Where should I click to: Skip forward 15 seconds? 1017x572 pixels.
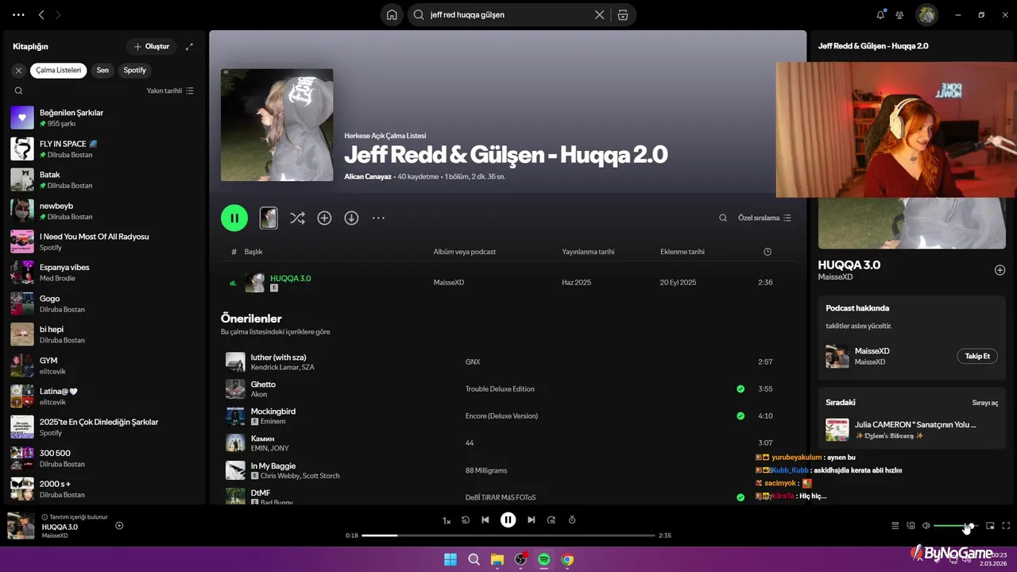click(x=551, y=520)
